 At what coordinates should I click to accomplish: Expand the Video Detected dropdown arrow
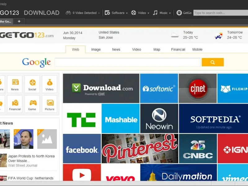[99, 13]
